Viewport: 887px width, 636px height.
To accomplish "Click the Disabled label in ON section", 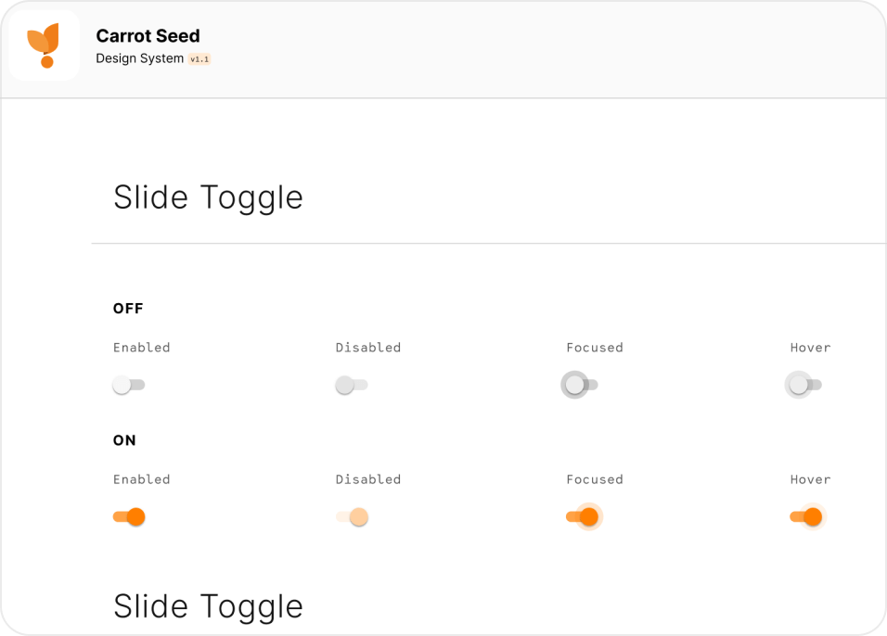I will click(x=368, y=479).
